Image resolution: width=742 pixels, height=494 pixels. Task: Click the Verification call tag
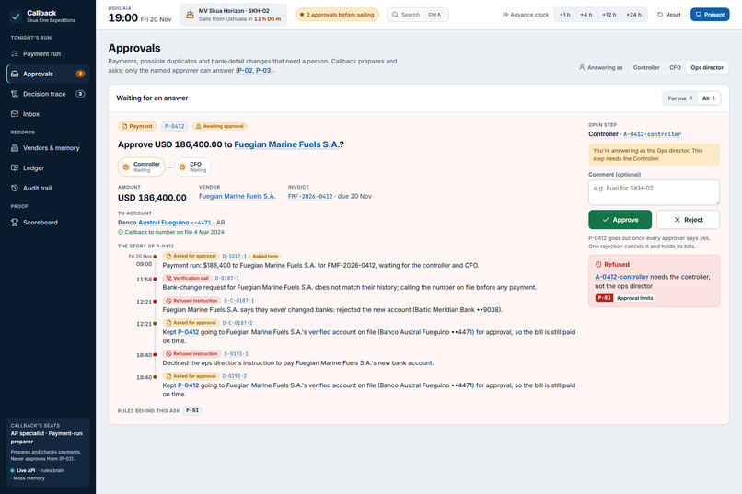point(188,278)
